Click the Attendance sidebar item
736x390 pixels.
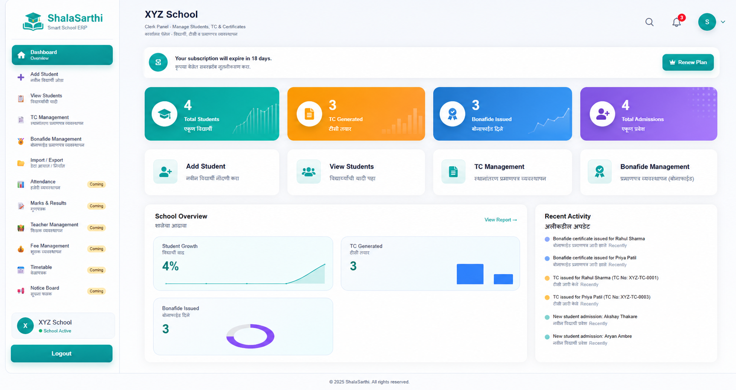[x=62, y=185]
